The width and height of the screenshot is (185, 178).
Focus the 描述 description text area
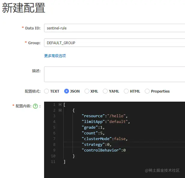(115, 74)
